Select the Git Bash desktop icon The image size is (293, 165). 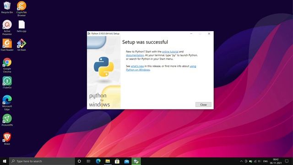click(22, 45)
